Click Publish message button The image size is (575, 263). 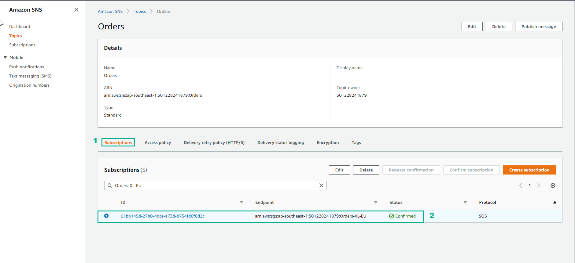[x=539, y=27]
